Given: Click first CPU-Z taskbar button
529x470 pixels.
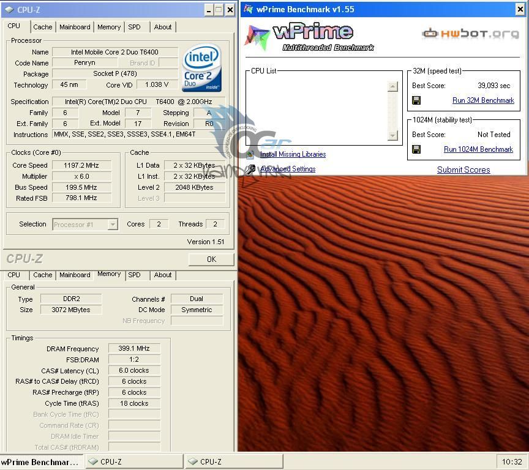Looking at the screenshot, I should (x=134, y=461).
